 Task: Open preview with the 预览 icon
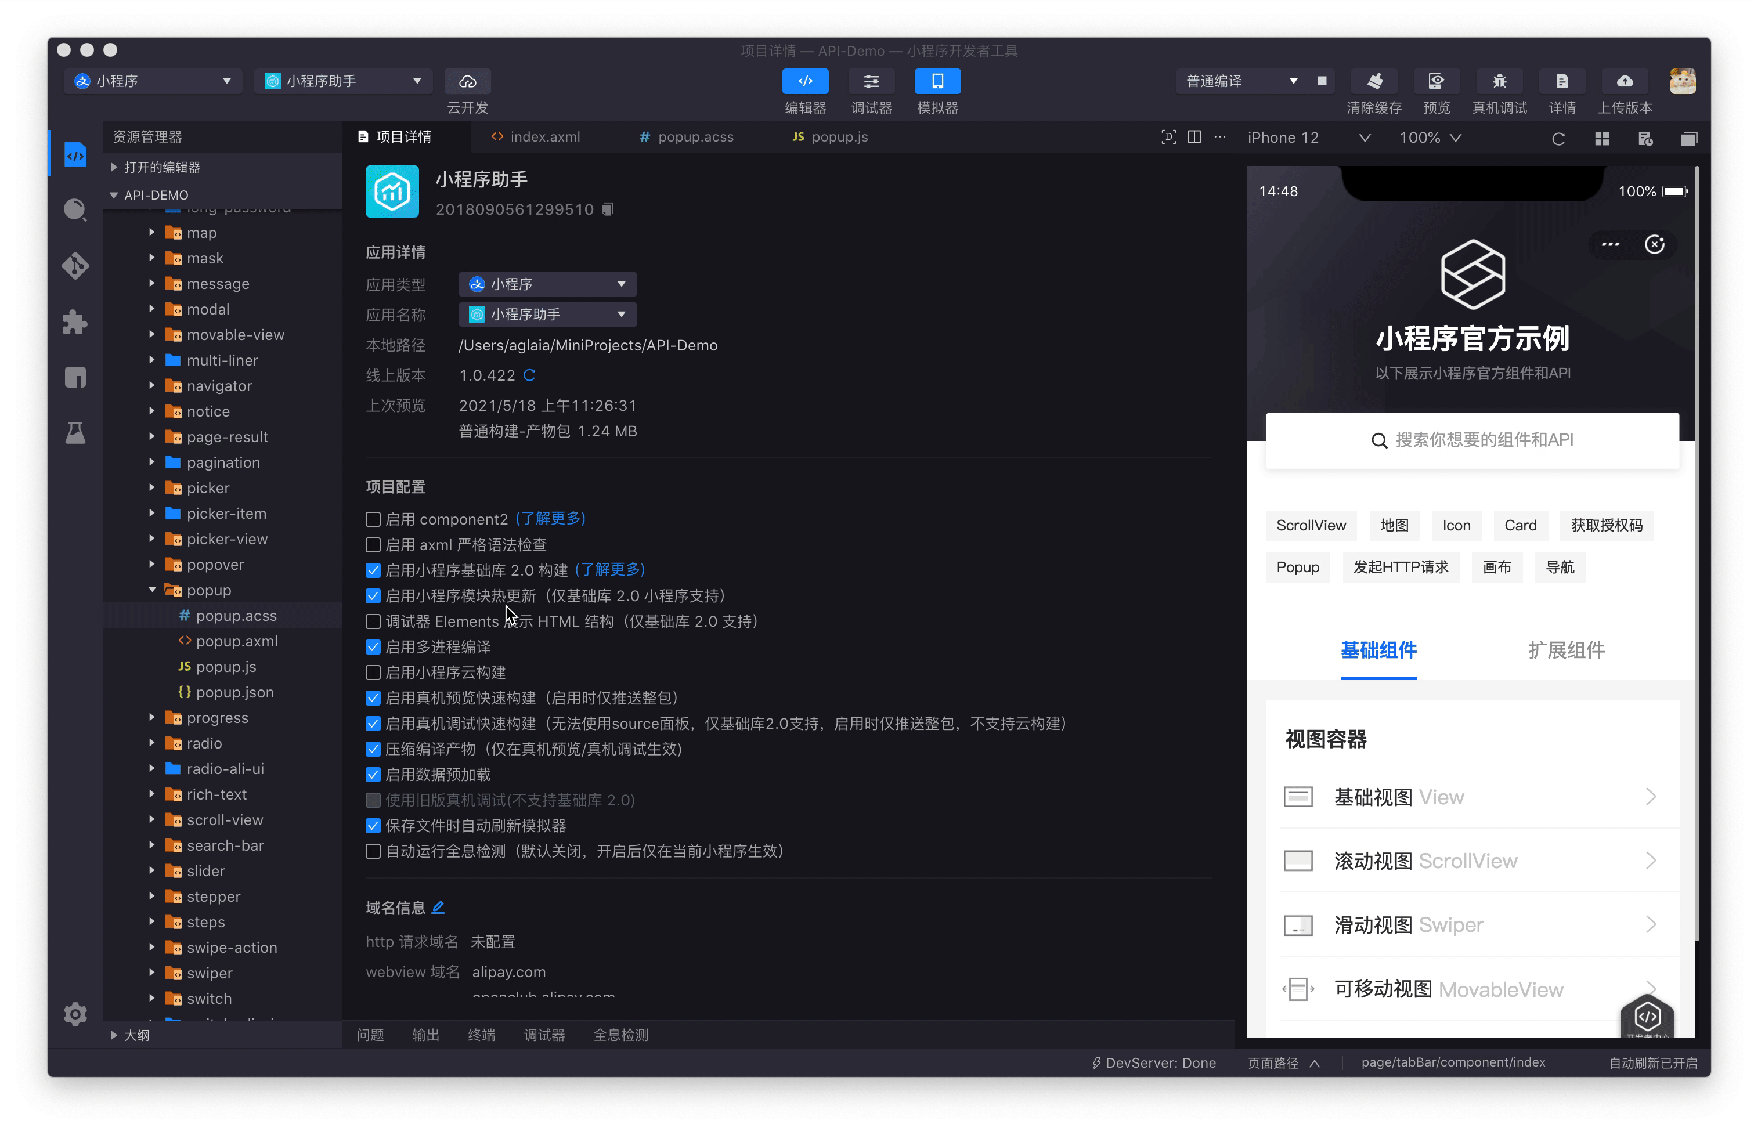coord(1437,81)
